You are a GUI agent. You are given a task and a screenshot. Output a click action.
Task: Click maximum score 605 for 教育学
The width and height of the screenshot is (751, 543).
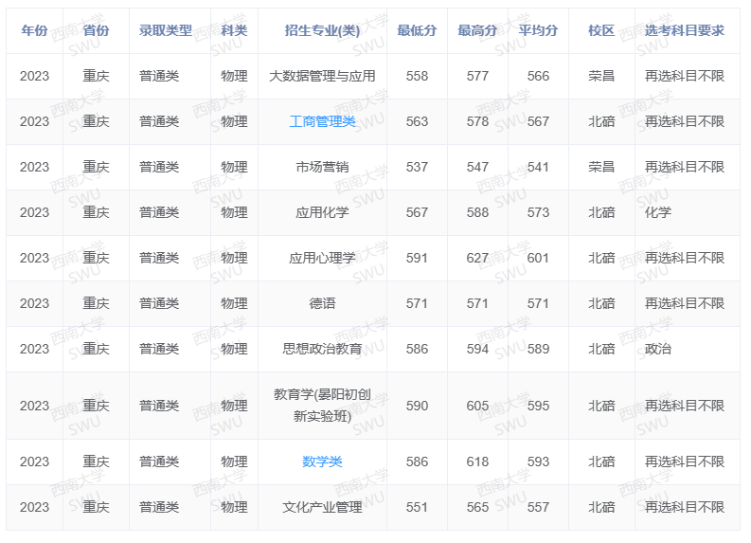(477, 406)
